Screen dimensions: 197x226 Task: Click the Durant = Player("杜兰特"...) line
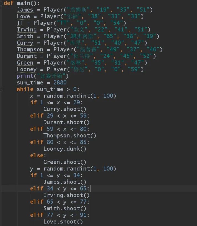(x=86, y=56)
